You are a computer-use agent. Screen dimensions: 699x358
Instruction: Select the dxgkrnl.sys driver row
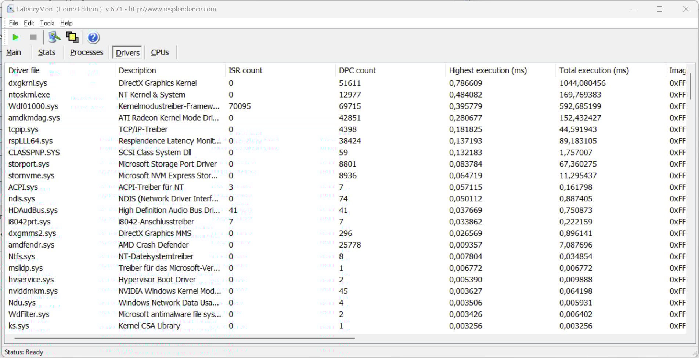click(x=345, y=83)
